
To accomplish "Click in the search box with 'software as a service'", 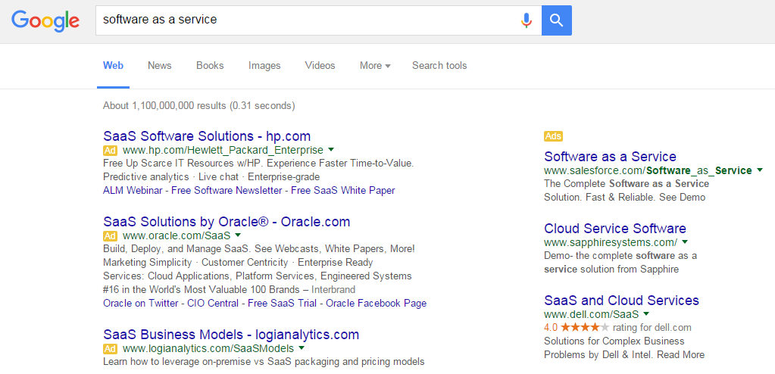I will [x=307, y=20].
